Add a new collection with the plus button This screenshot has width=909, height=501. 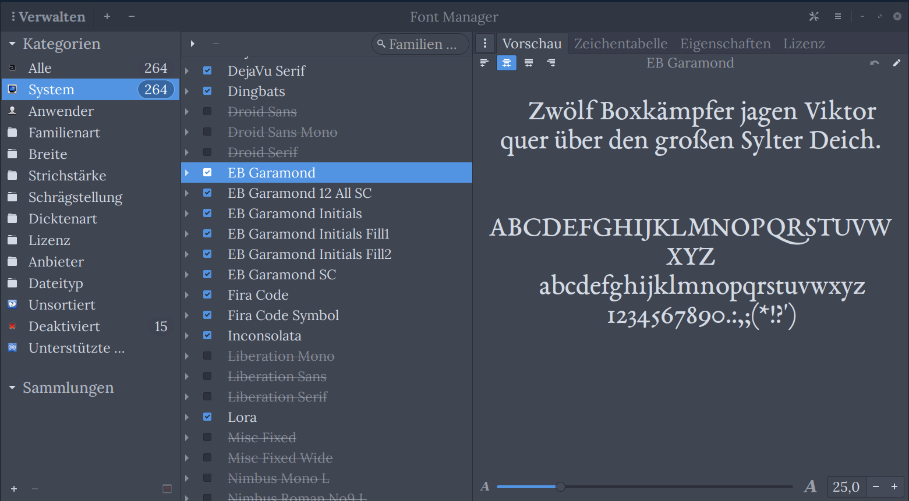pyautogui.click(x=13, y=489)
